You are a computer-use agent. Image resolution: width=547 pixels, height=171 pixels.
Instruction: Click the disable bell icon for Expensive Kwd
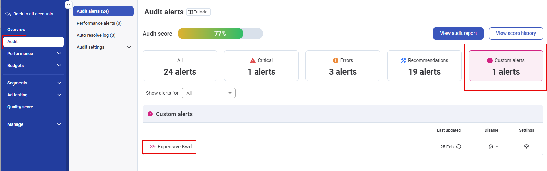[491, 147]
